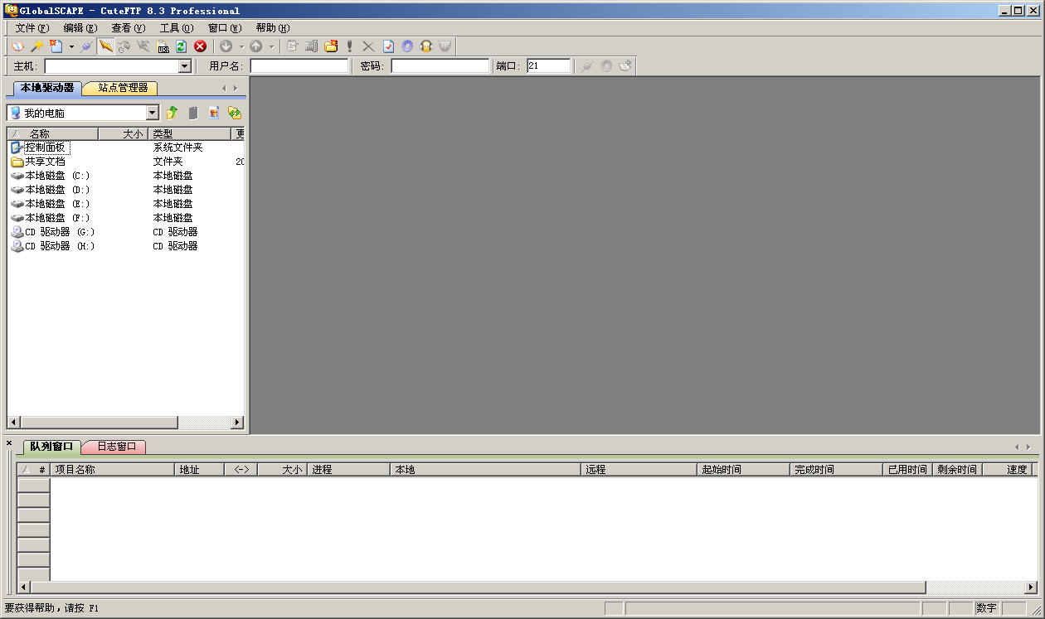Click the 用户名 input field

click(x=299, y=66)
